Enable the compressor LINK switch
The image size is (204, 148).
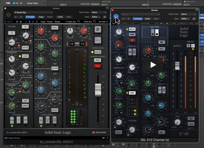click(x=26, y=56)
